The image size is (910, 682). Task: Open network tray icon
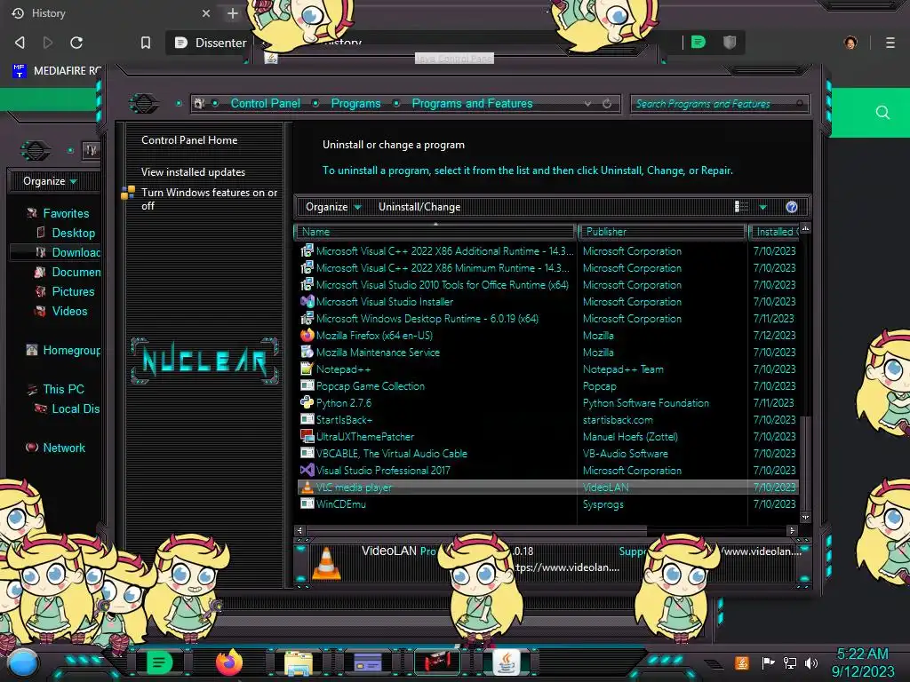(789, 662)
